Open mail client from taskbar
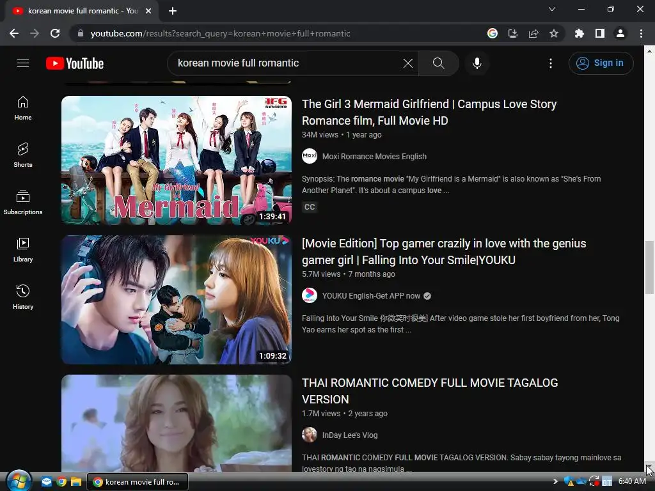 pos(46,482)
